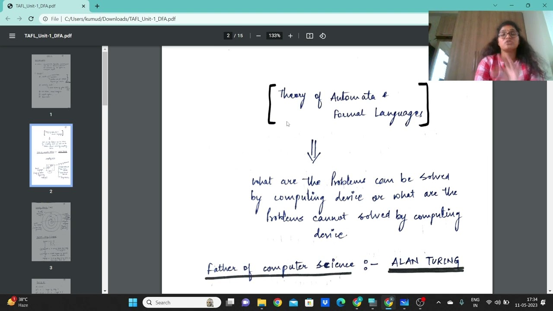Open the weather widget showing 38°C Haze

pyautogui.click(x=17, y=302)
